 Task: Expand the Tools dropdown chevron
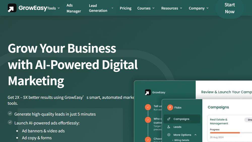tap(59, 8)
